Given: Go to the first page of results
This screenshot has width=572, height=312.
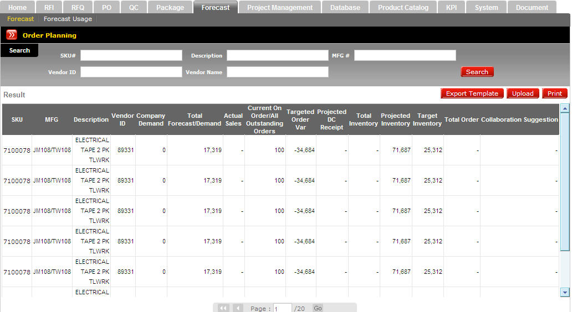Looking at the screenshot, I should tap(223, 308).
